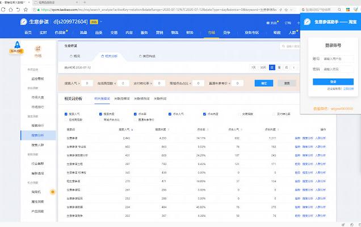Click the colorful grid extension icon
This screenshot has height=227, width=361.
[x=348, y=10]
